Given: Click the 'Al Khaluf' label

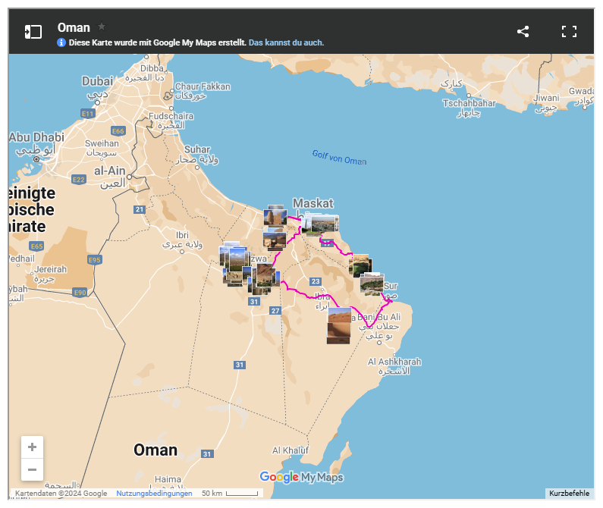Looking at the screenshot, I should 291,450.
